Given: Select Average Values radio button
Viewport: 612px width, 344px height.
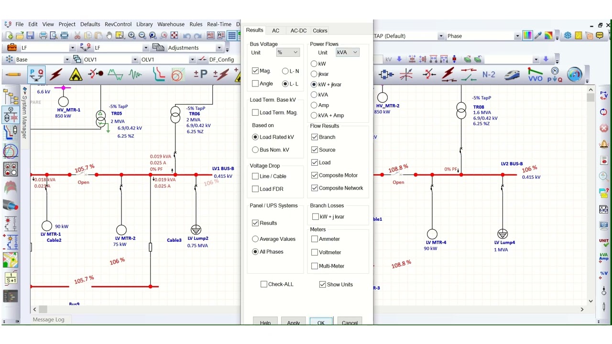Looking at the screenshot, I should (x=255, y=239).
